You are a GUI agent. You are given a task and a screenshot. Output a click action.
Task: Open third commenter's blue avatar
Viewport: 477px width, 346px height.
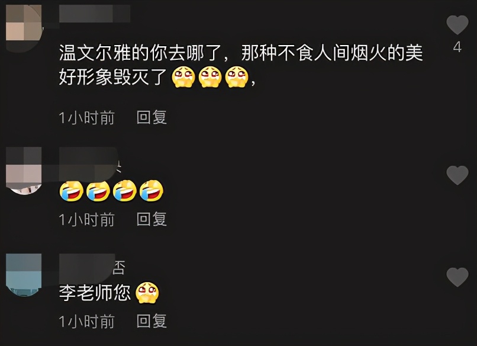click(24, 275)
